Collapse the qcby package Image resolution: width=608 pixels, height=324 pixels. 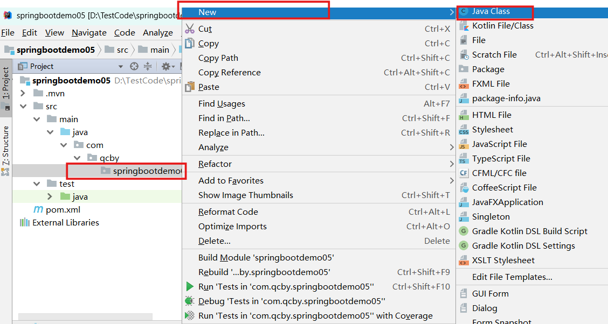point(77,158)
